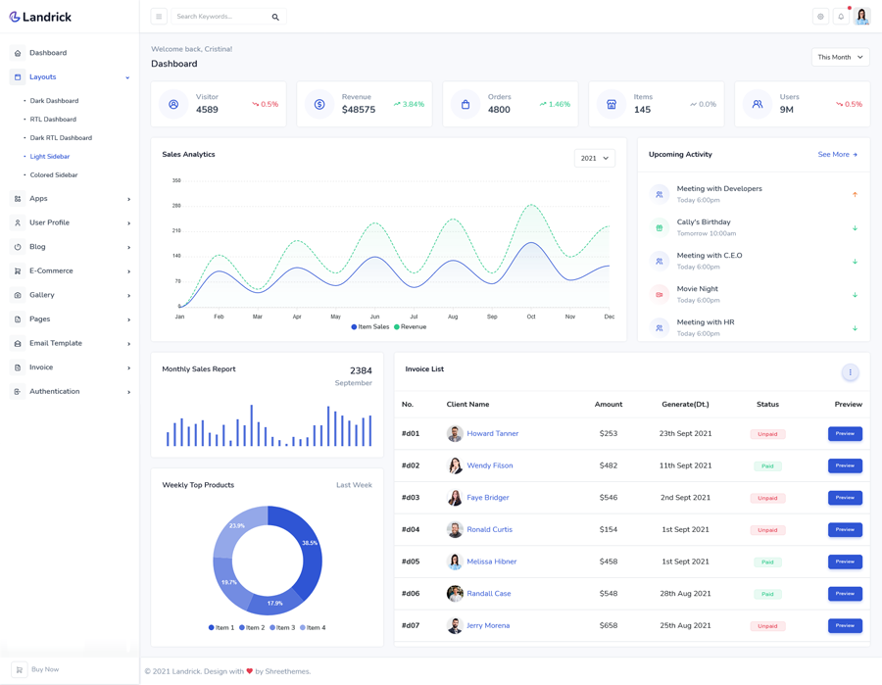Click the See More link
Viewport: 882px width, 685px height.
837,155
